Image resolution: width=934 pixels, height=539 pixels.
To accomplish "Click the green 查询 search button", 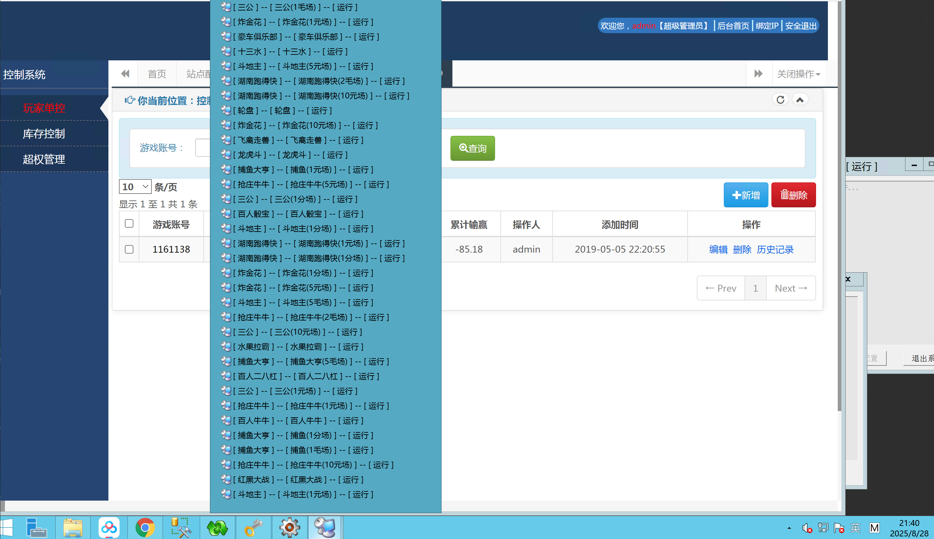I will tap(472, 149).
